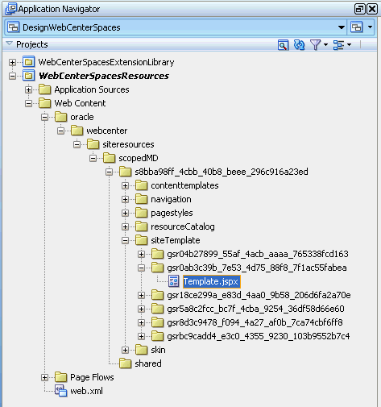381x407 pixels.
Task: Select the scopedMD folder label
Action: [139, 158]
